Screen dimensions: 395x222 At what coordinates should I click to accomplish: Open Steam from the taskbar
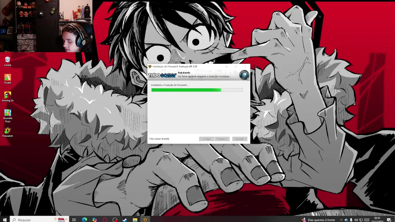point(125,220)
